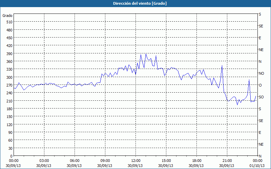This screenshot has height=169, width=271.
Task: Select the E compass label beside 90 gridline
Action: click(260, 132)
